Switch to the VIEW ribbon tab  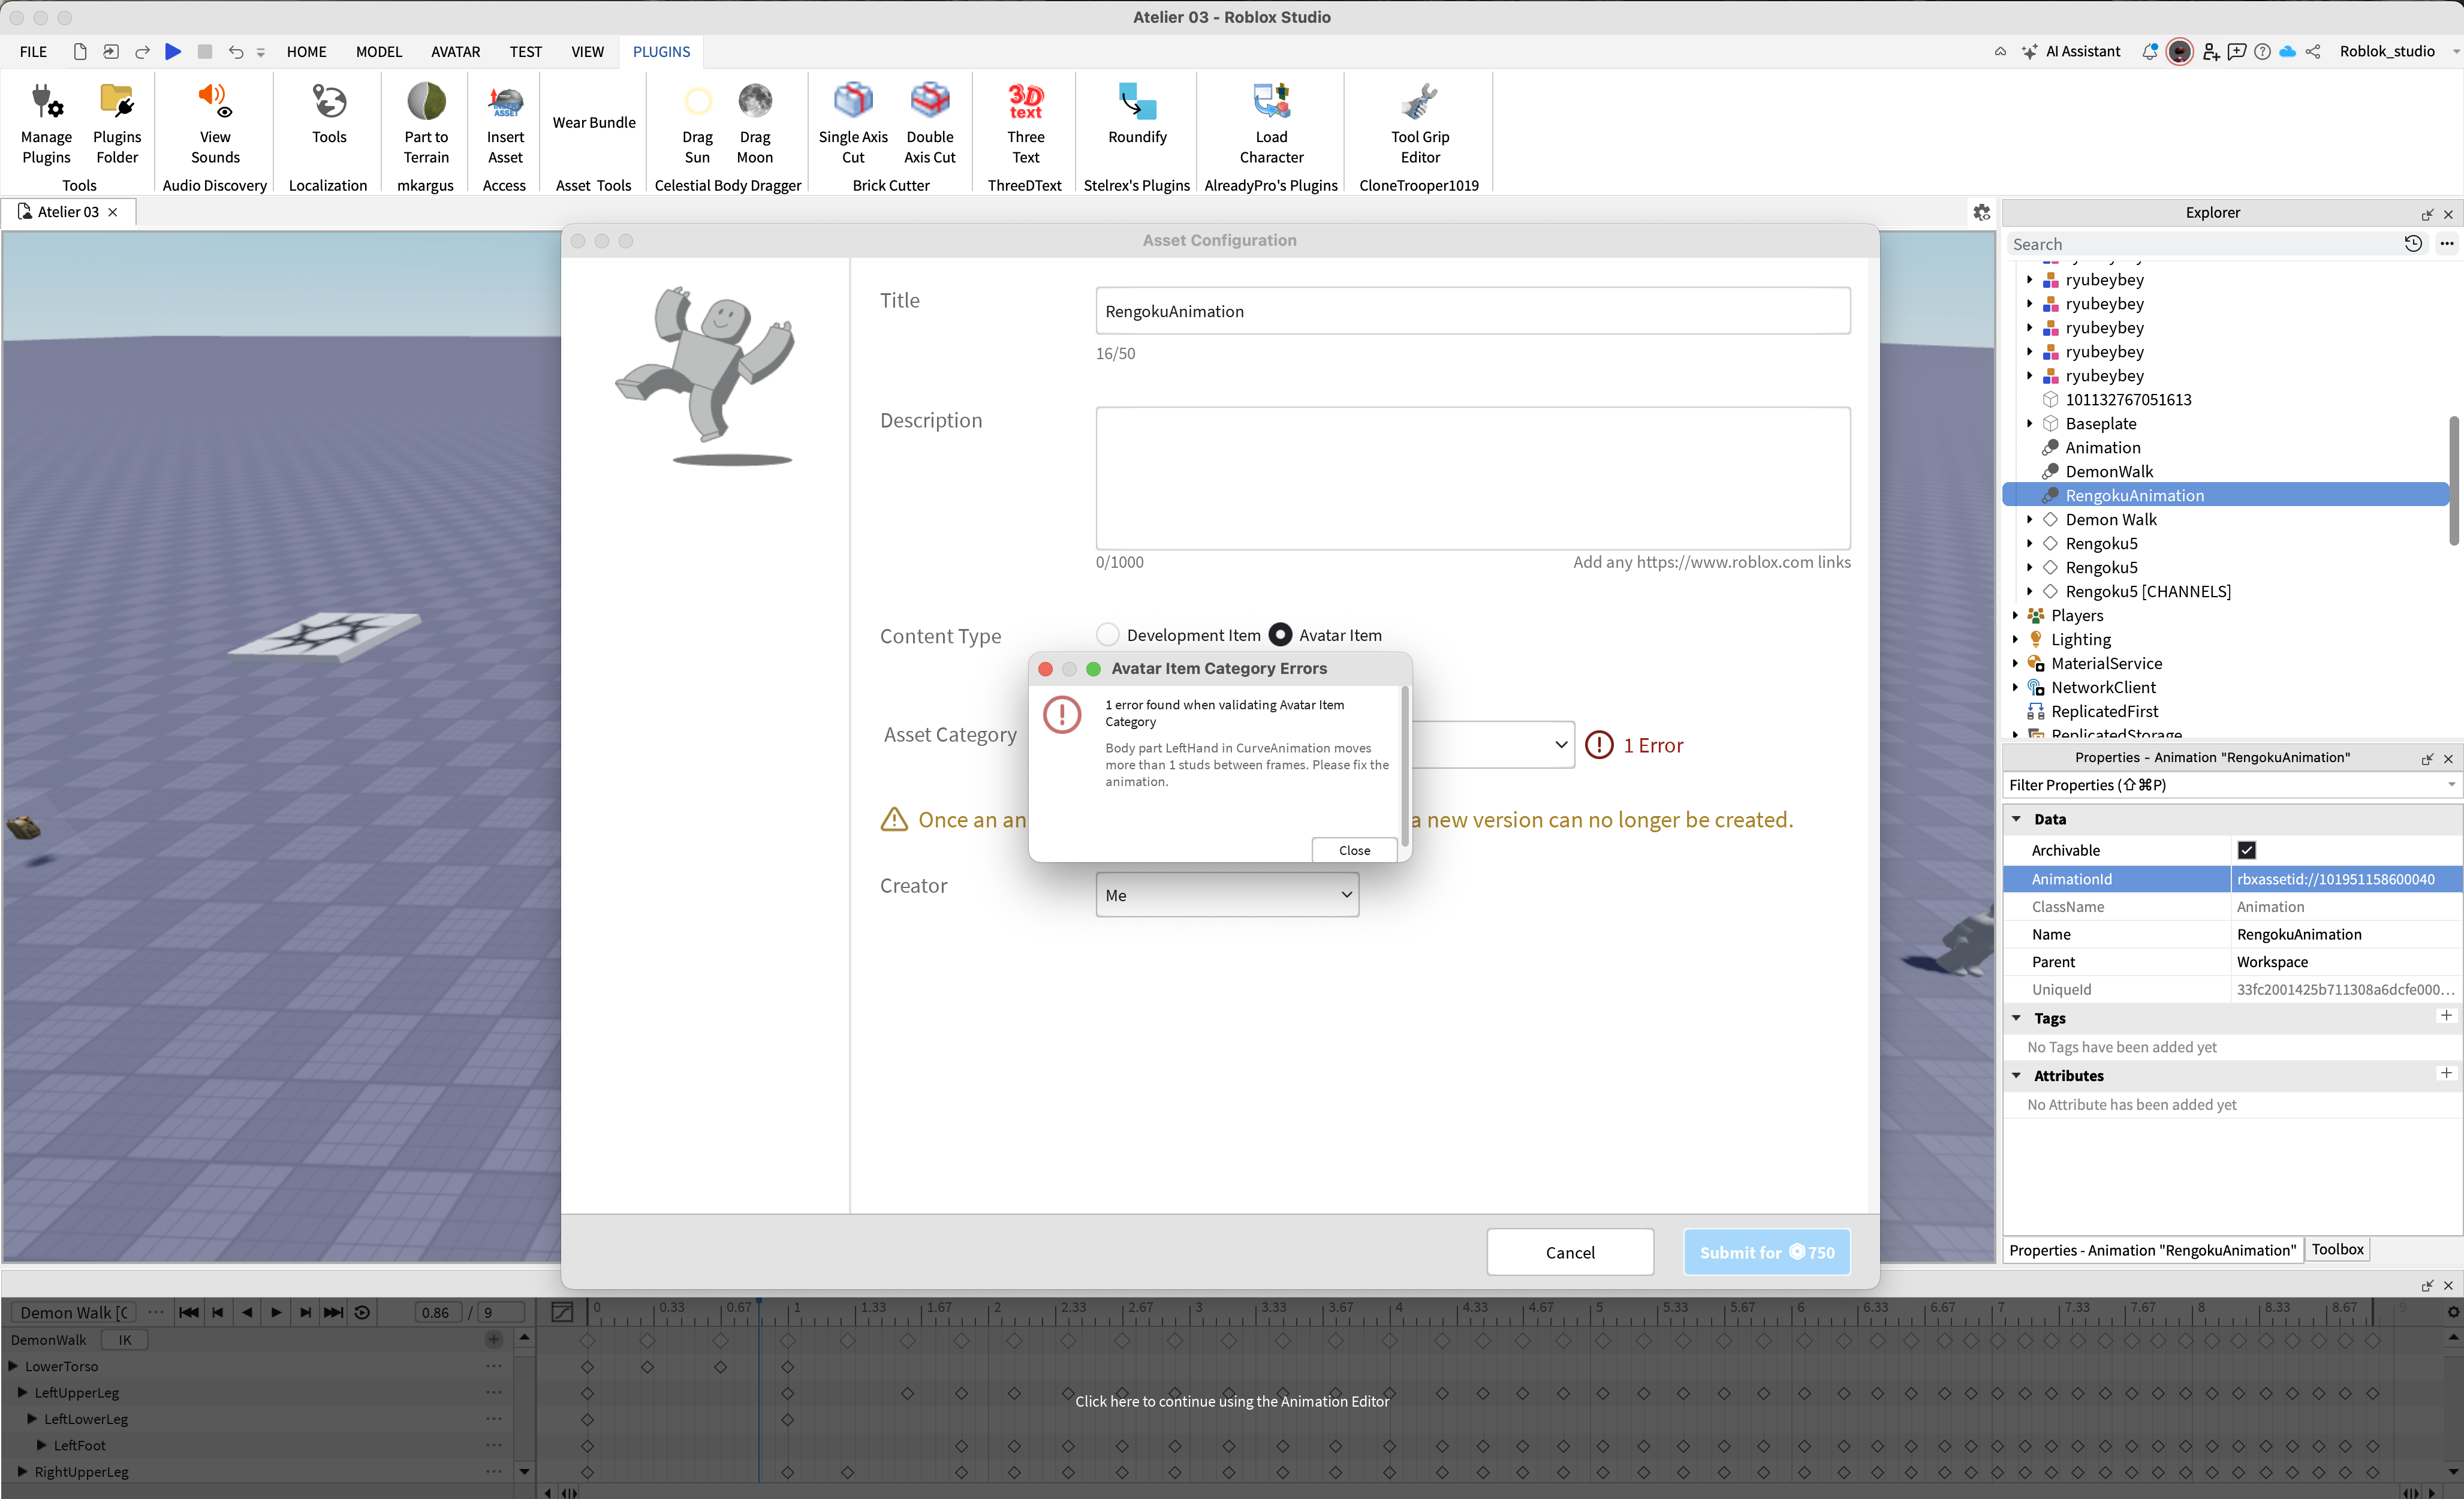(x=587, y=51)
